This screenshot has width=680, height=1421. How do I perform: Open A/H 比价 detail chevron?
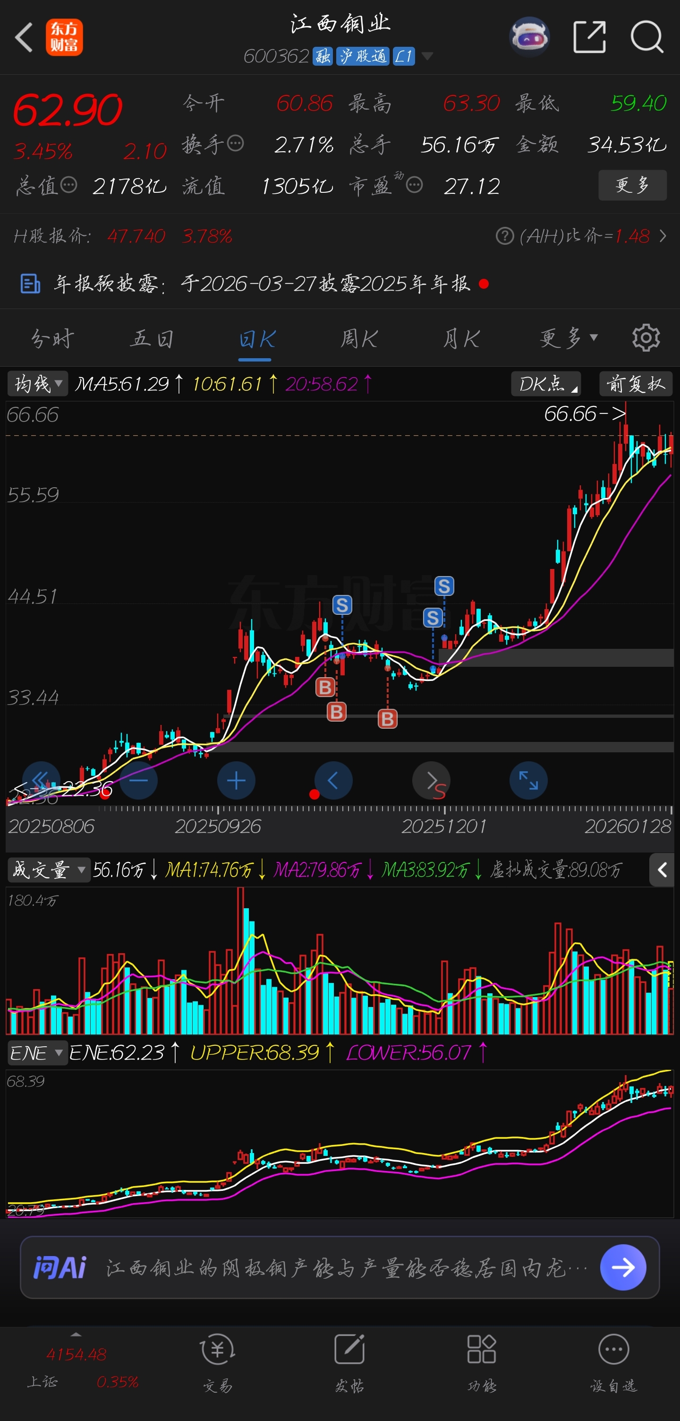click(663, 236)
